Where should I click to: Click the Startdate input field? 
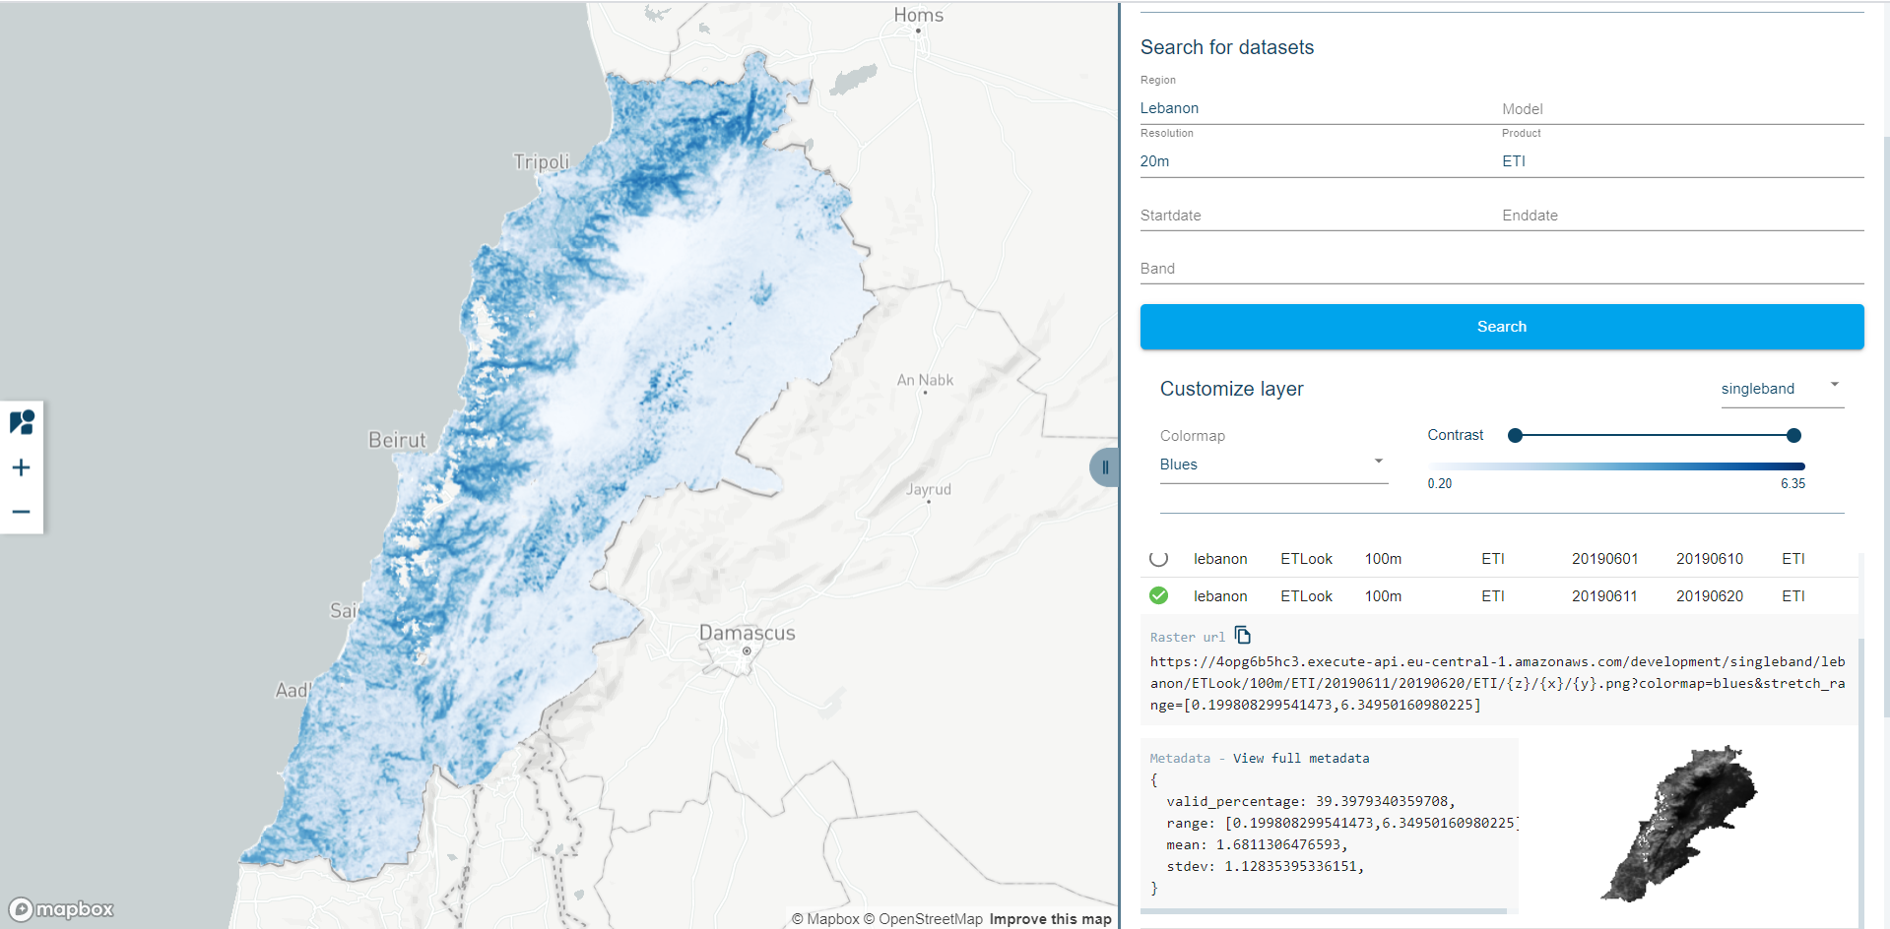(1320, 216)
